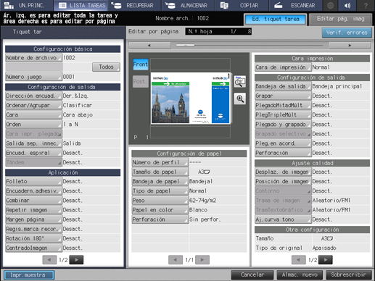Open the globe icon in top bar
Screen dimensions: 375x281
coord(330,5)
